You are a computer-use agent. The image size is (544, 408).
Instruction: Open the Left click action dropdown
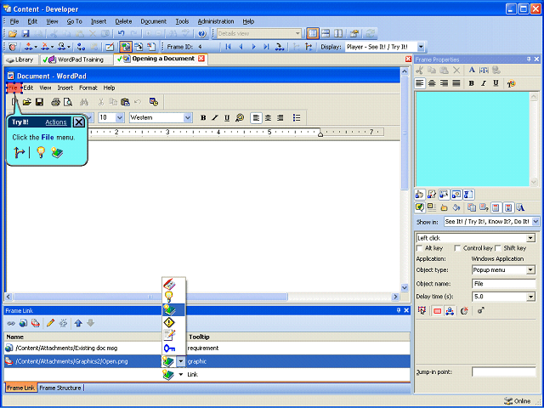pyautogui.click(x=530, y=238)
